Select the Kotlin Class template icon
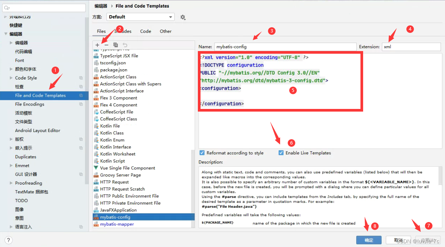Image resolution: width=445 pixels, height=247 pixels. [97, 133]
